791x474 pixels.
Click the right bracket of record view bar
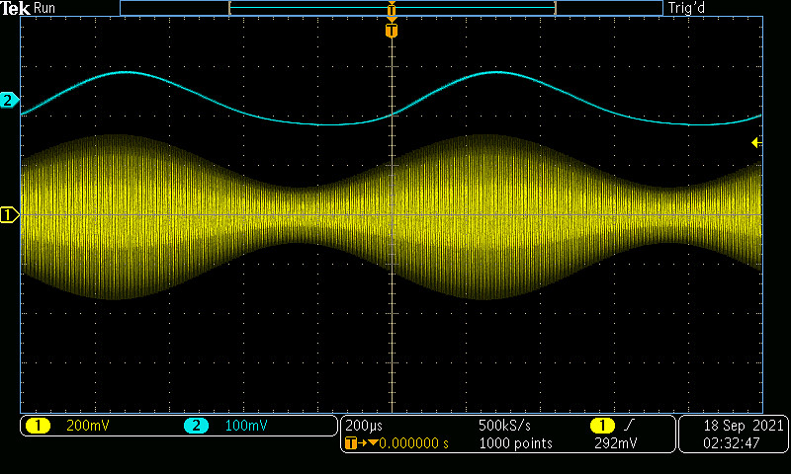click(555, 8)
